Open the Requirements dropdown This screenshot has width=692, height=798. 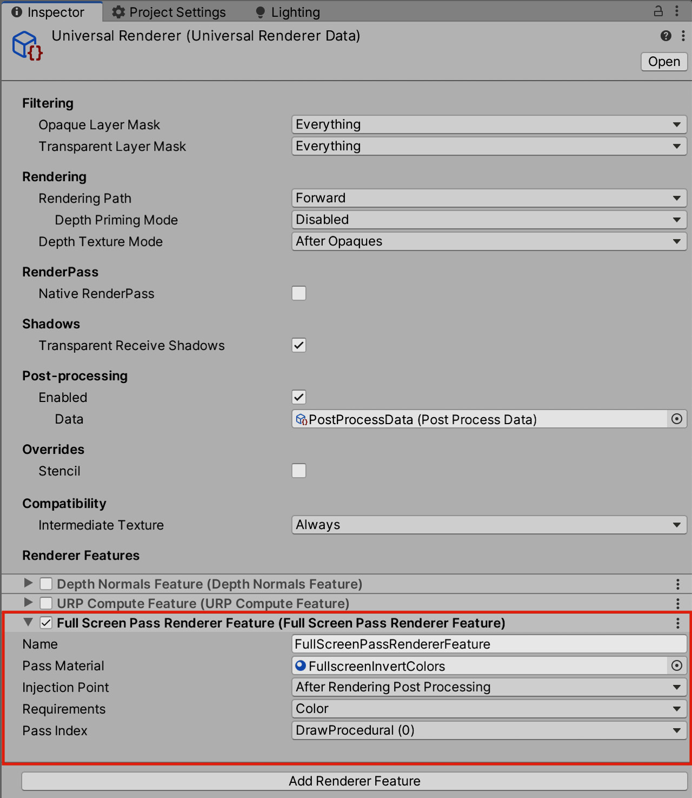(489, 708)
